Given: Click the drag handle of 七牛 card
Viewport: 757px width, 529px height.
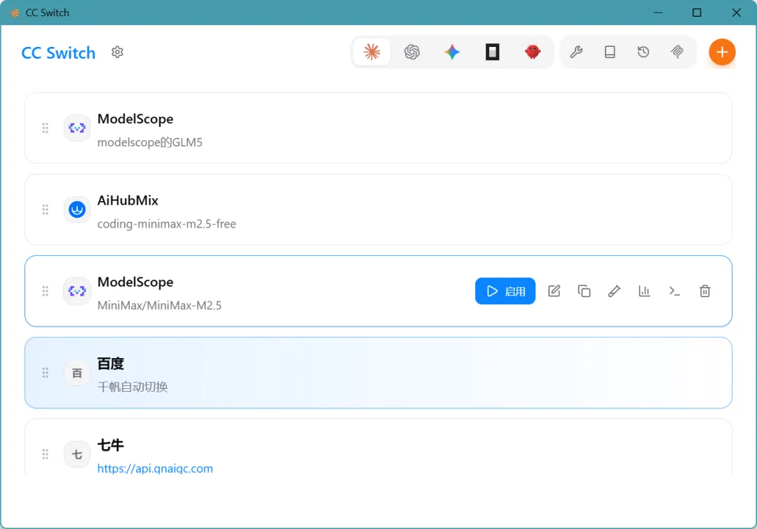Looking at the screenshot, I should pyautogui.click(x=46, y=454).
